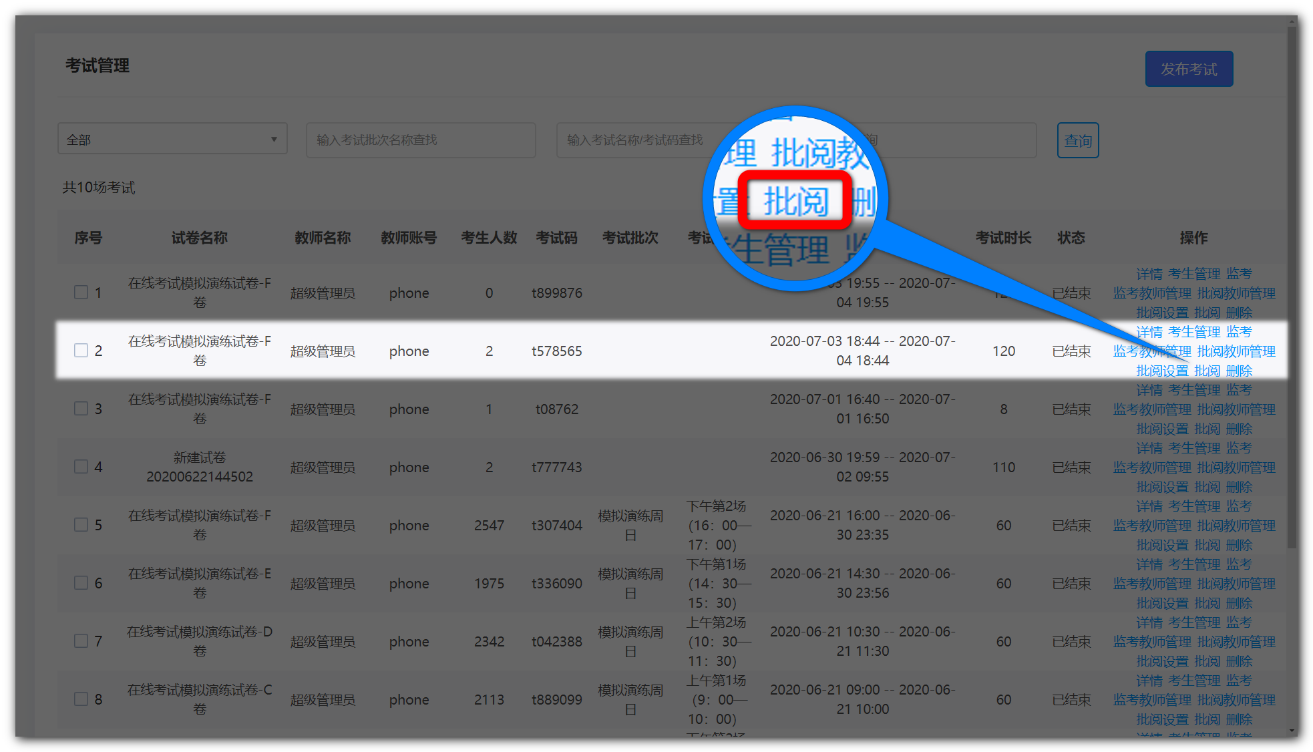Open 批阅设置 link in row 3
The height and width of the screenshot is (752, 1313).
point(1162,429)
